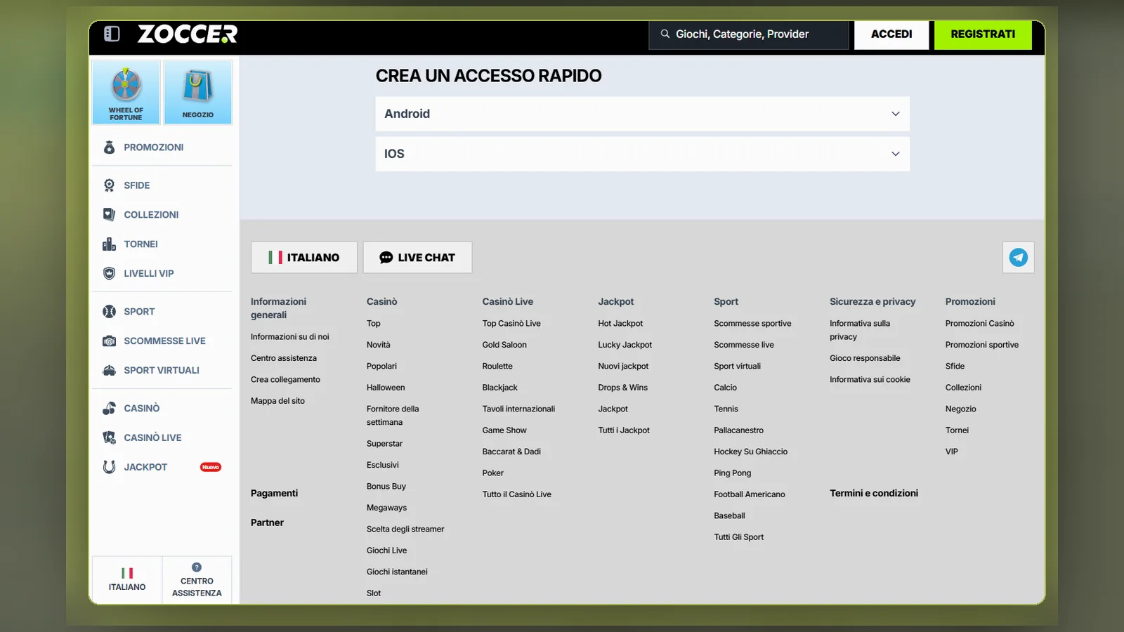Image resolution: width=1124 pixels, height=632 pixels.
Task: Collapse the sidebar with the panel icon
Action: 112,34
